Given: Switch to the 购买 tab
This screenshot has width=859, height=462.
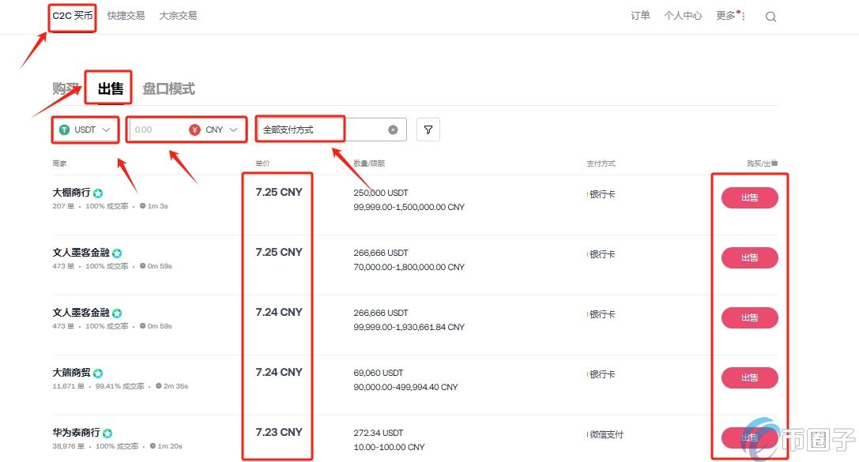Looking at the screenshot, I should point(66,88).
